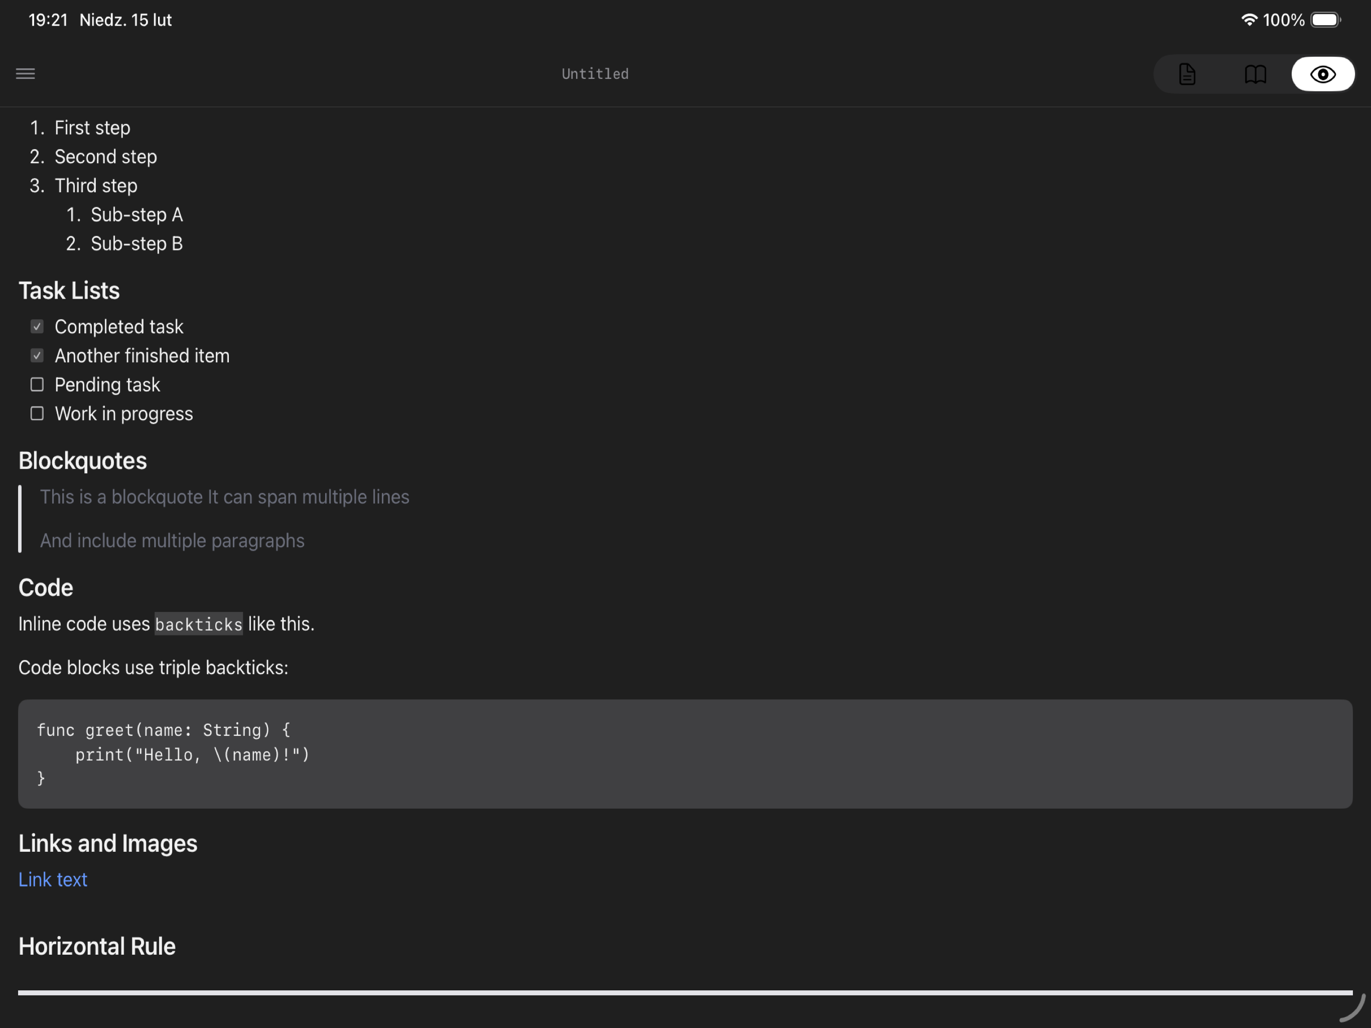
Task: Select the eye preview mode button
Action: 1323,74
